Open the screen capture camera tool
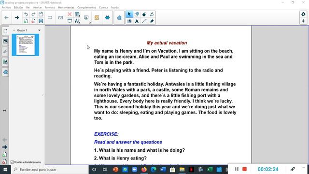The image size is (309, 174). (x=60, y=17)
